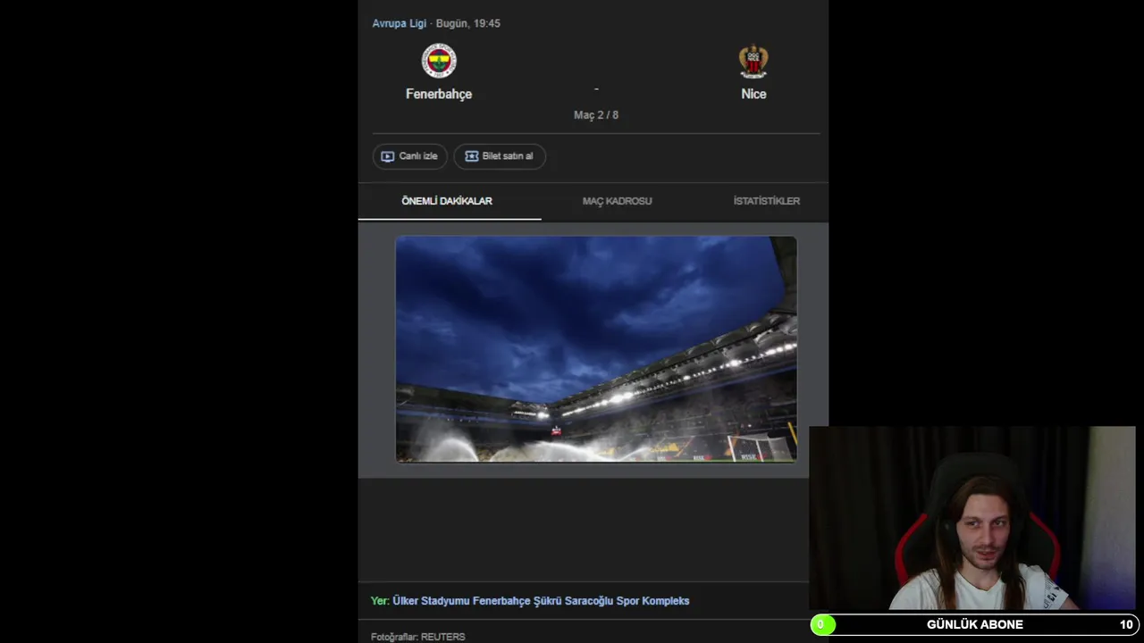Click the green 0 subscriber counter
Image resolution: width=1144 pixels, height=643 pixels.
[x=822, y=624]
